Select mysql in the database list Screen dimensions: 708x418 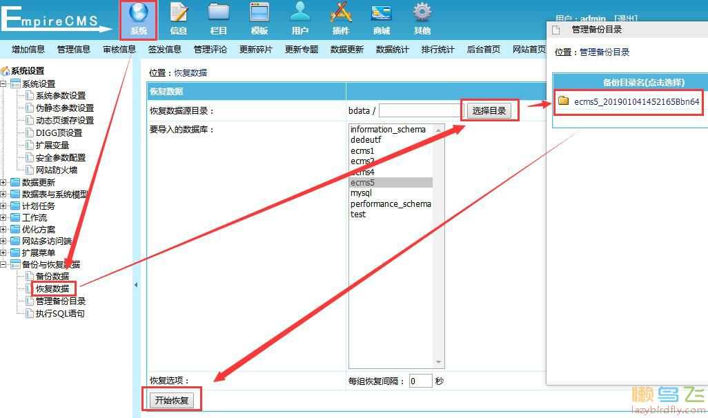(x=361, y=192)
